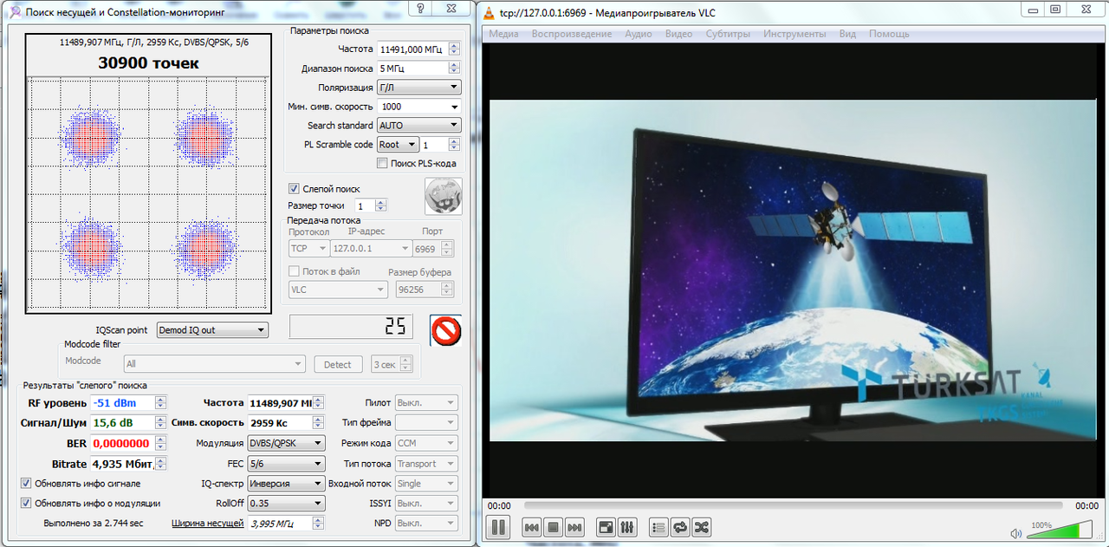
Task: Open the Модуляция dropdown
Action: [285, 443]
